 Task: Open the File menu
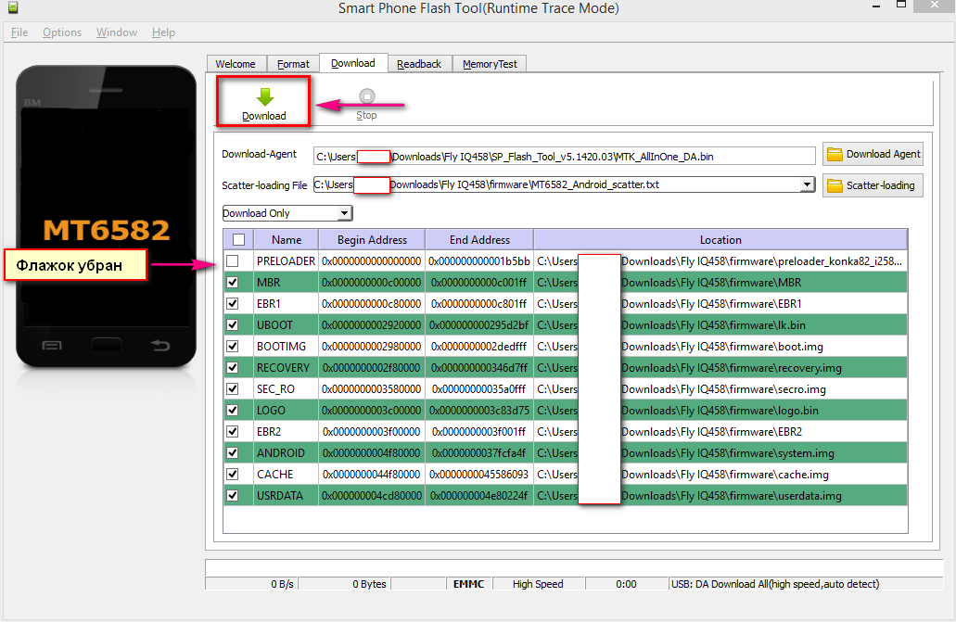19,32
